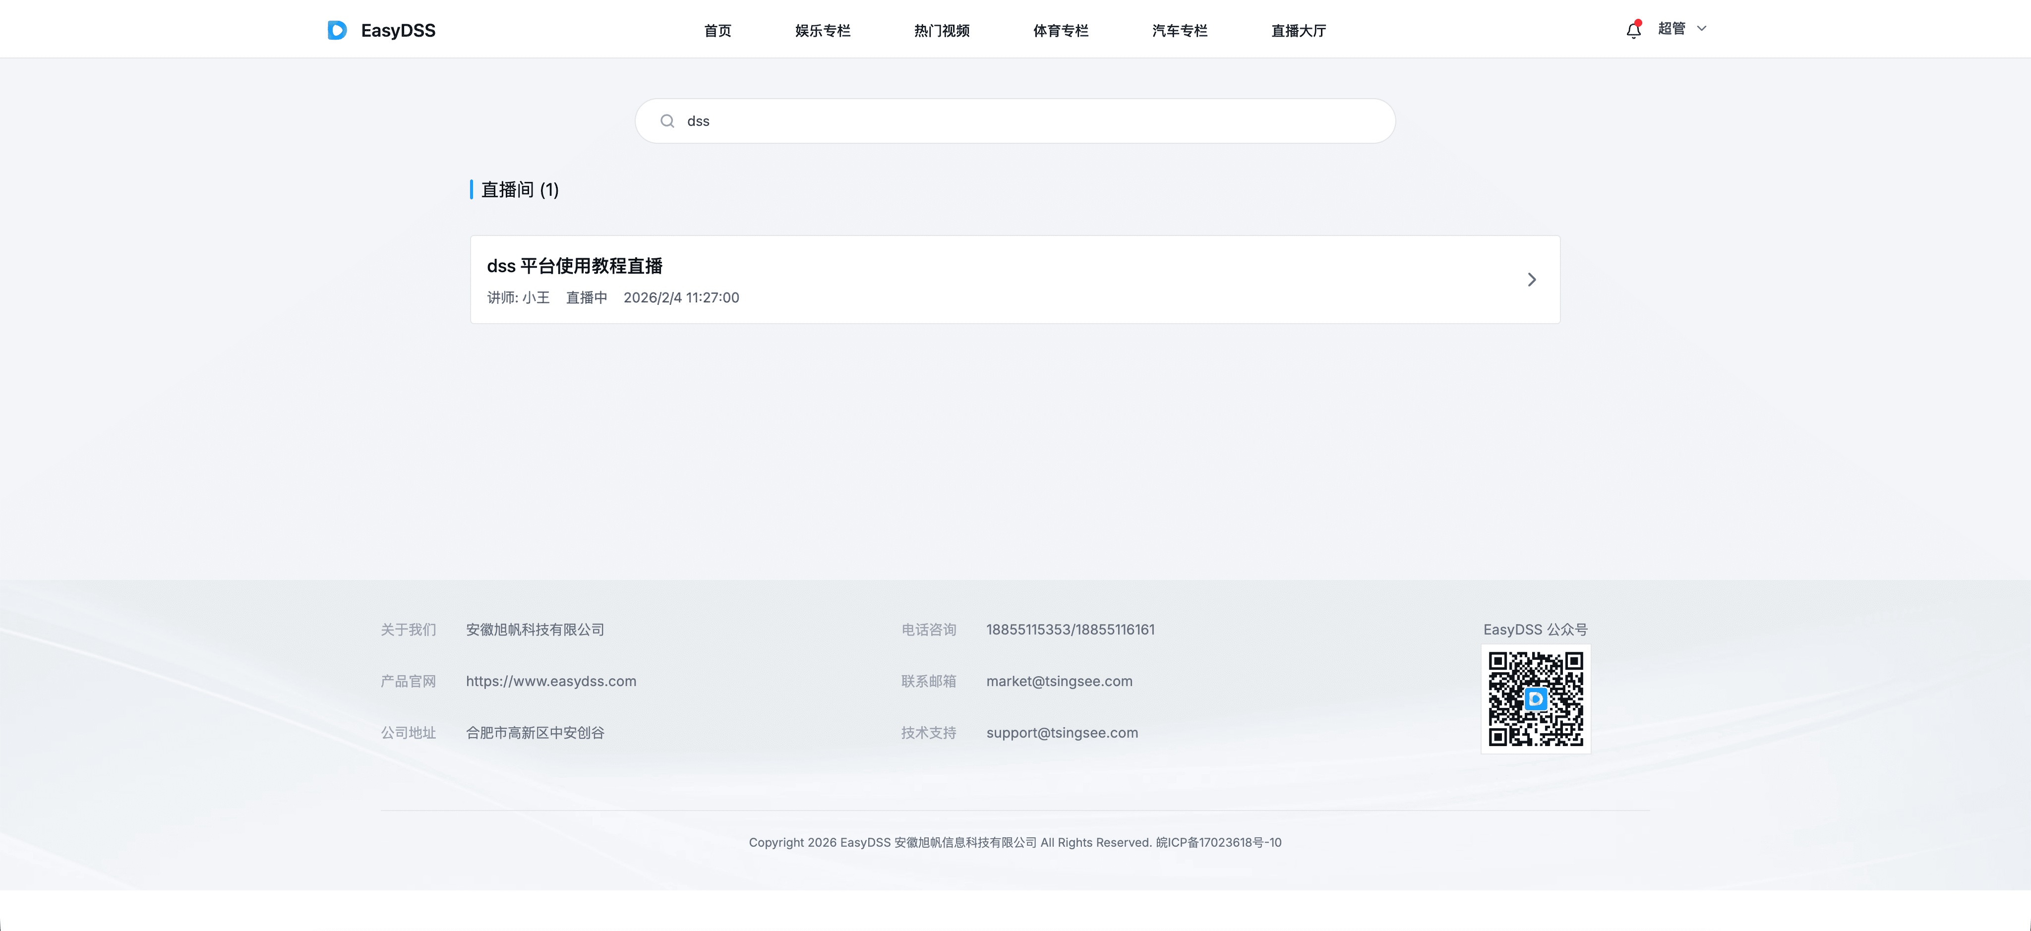
Task: Click the 电话咨询 footer label
Action: (929, 630)
